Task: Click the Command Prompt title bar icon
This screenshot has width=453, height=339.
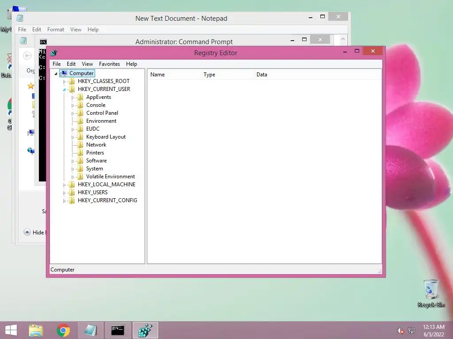Action: pos(43,42)
